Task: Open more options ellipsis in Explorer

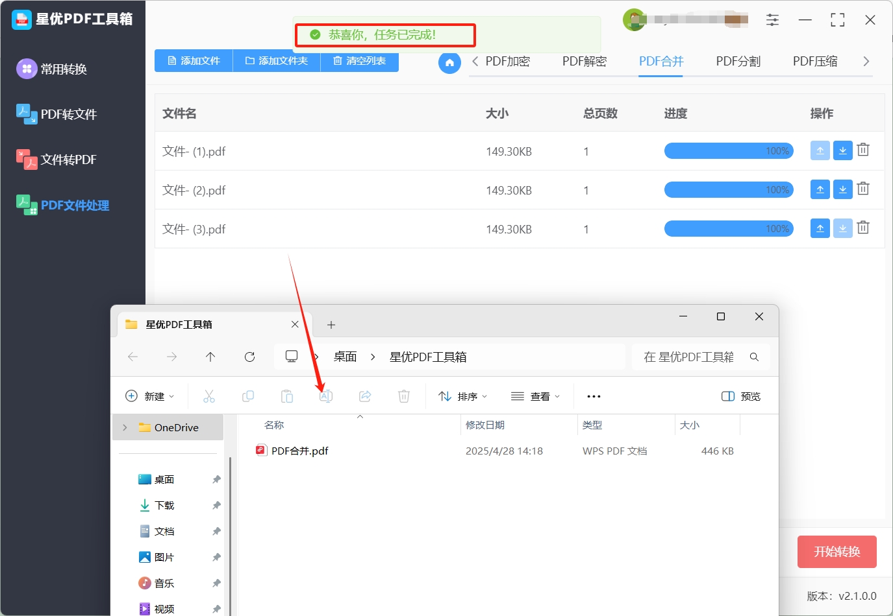Action: click(594, 396)
